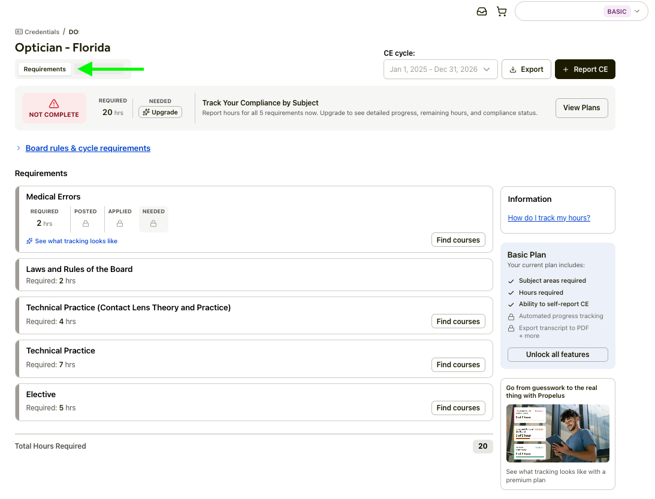
Task: Expand Board rules & cycle requirements
Action: (x=87, y=148)
